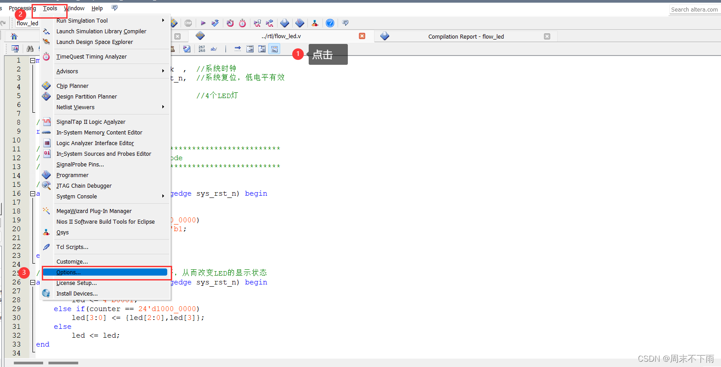Open the Programmer toolbar icon
Viewport: 721px width, 367px height.
[300, 23]
